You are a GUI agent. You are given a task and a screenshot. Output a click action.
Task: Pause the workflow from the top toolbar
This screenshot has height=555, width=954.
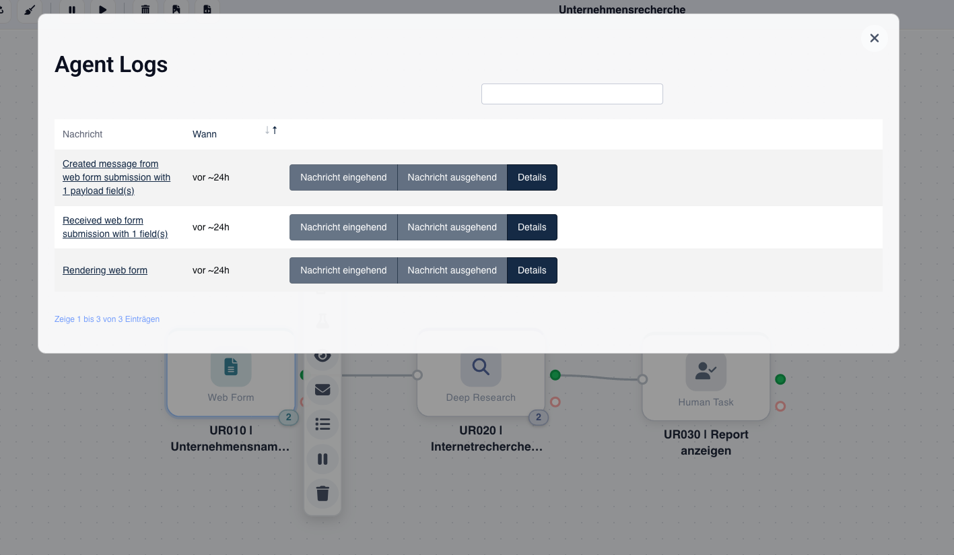pos(72,9)
